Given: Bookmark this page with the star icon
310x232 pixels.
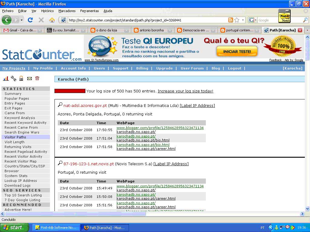Looking at the screenshot, I should tap(237, 20).
